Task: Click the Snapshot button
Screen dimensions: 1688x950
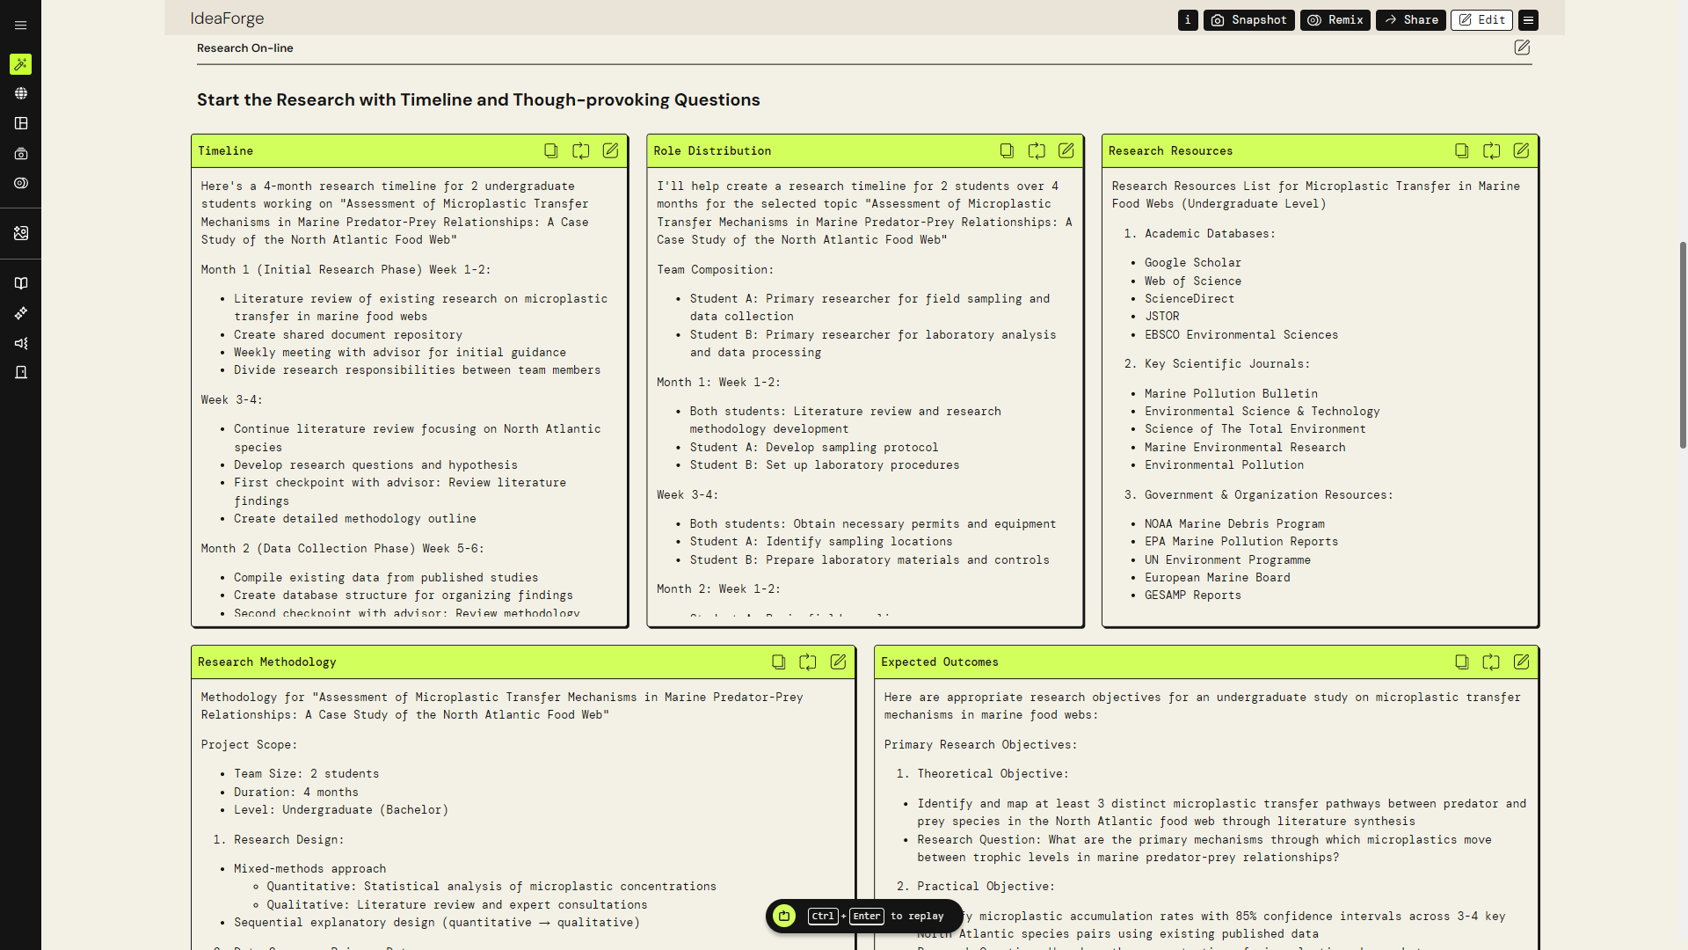Action: click(x=1248, y=19)
